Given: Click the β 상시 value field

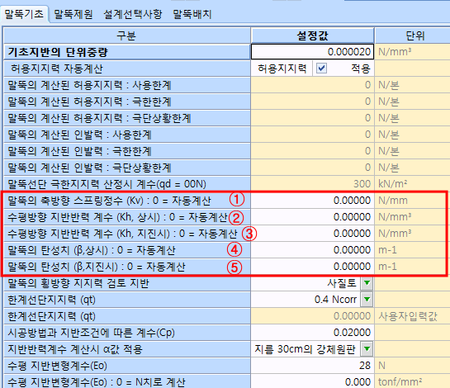Looking at the screenshot, I should [313, 250].
